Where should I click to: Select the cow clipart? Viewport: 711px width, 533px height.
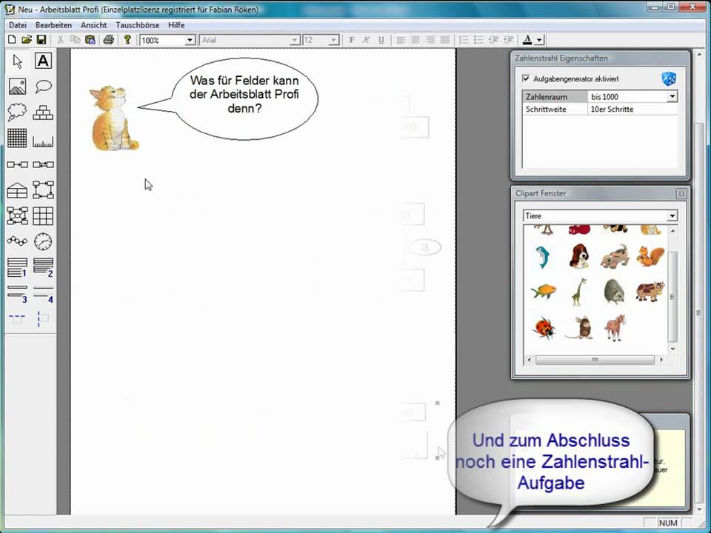pos(650,292)
